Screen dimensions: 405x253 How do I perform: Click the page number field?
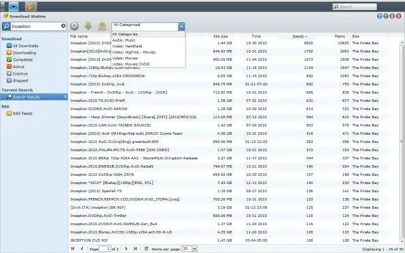(105, 249)
